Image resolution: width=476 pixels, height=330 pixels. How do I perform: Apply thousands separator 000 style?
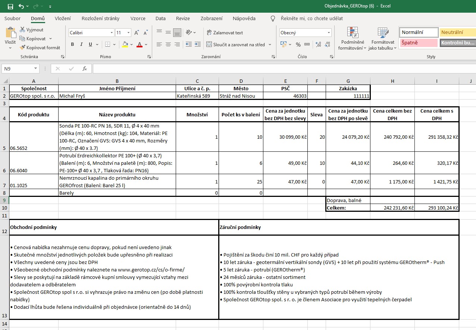click(307, 44)
